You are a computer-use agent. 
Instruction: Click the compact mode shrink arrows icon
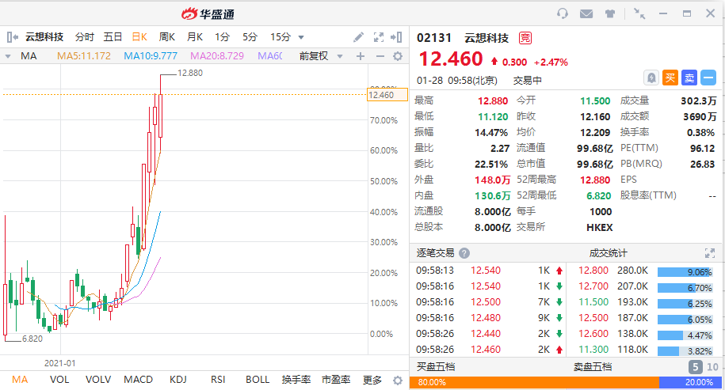point(639,13)
